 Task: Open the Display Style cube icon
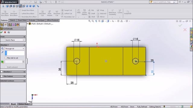tap(108, 21)
